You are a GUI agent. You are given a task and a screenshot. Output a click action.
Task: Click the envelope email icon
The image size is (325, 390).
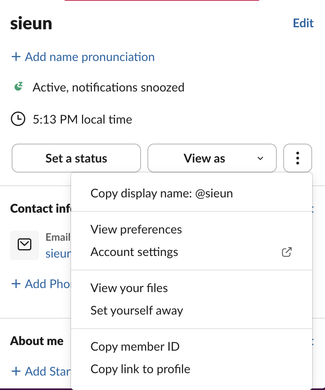click(x=25, y=245)
